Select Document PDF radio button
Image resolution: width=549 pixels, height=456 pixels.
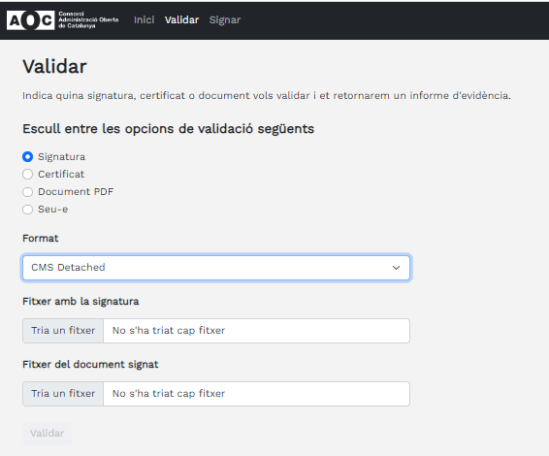[x=28, y=191]
